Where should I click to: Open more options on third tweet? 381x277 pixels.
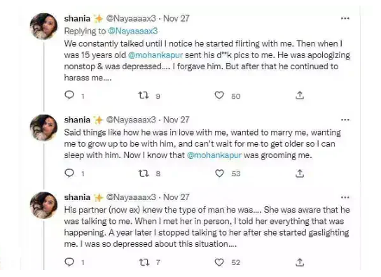pyautogui.click(x=345, y=197)
